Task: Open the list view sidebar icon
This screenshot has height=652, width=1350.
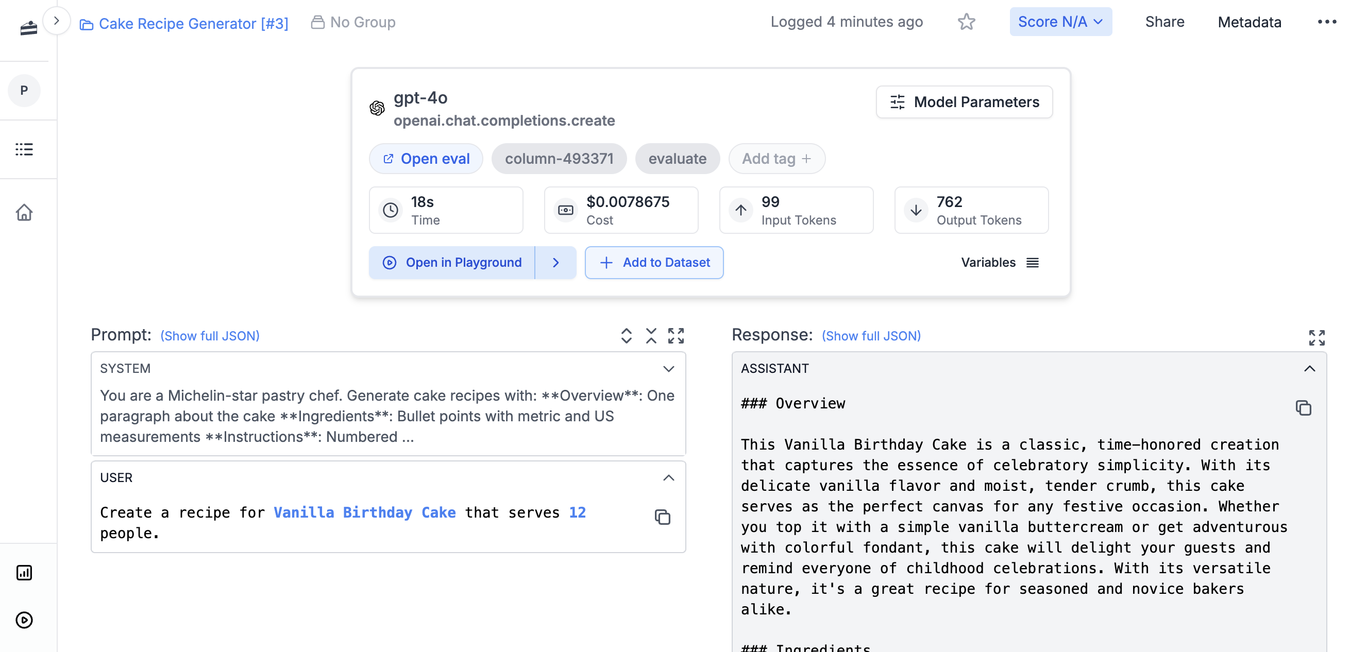Action: (24, 149)
